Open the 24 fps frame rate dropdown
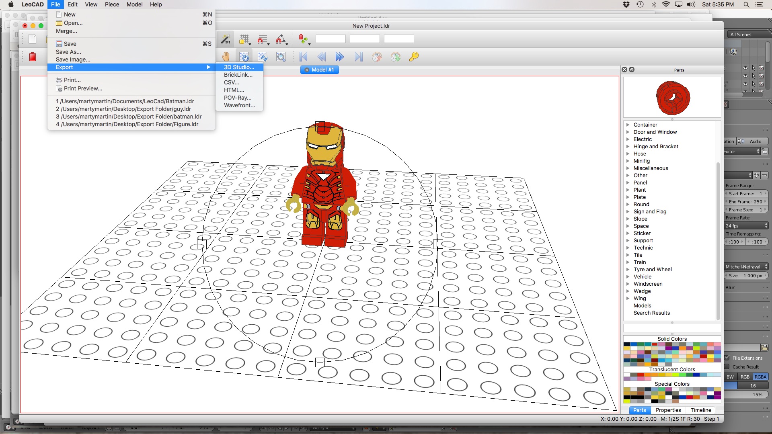Screen dimensions: 772x434 747,226
